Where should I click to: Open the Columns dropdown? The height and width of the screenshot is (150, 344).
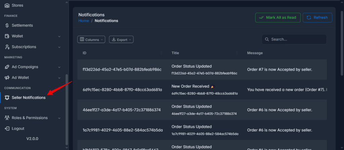[x=91, y=40]
